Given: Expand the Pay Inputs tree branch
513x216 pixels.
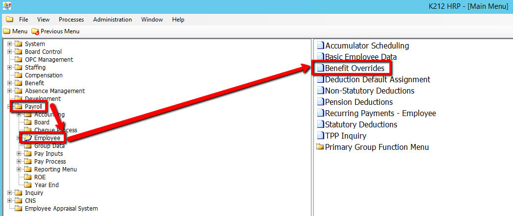Looking at the screenshot, I should [x=19, y=154].
